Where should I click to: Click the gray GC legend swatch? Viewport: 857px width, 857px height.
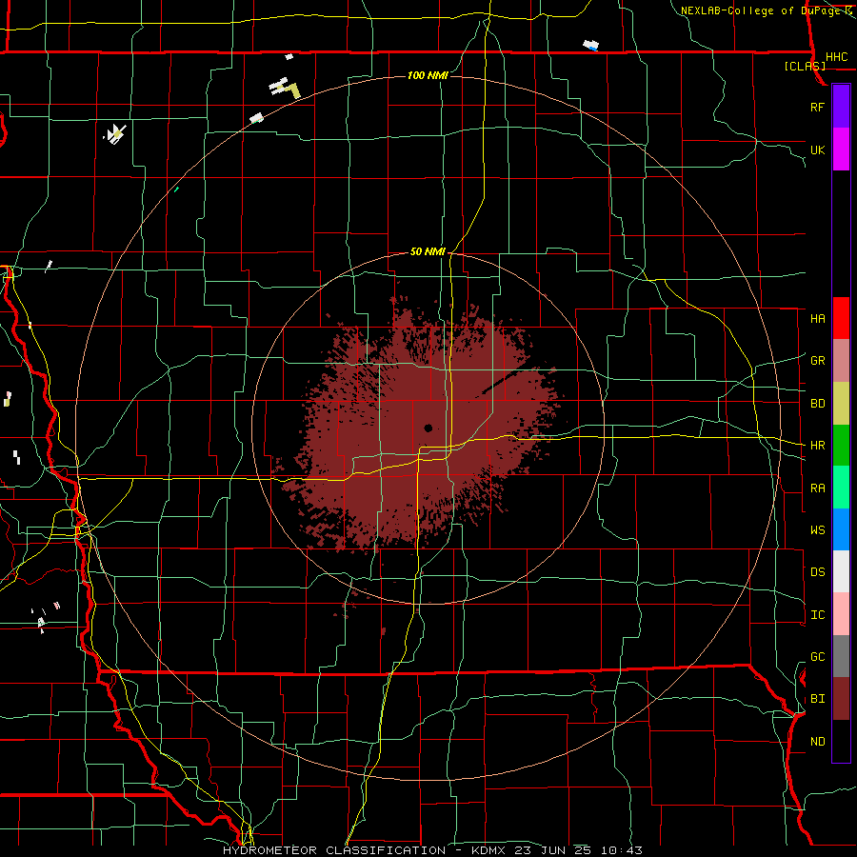[x=841, y=656]
